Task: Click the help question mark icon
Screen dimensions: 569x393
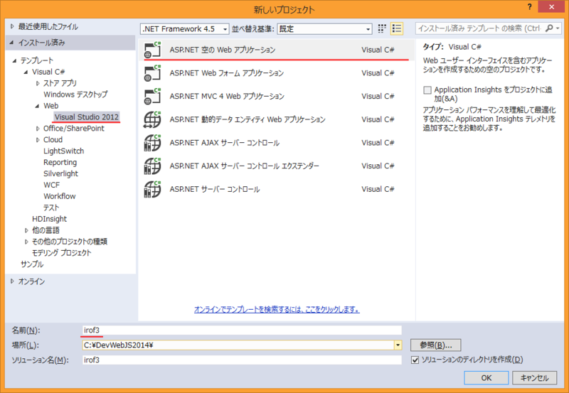Action: [530, 7]
